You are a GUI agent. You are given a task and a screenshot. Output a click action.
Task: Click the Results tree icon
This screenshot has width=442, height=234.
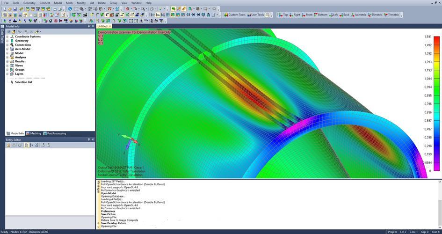coord(12,61)
